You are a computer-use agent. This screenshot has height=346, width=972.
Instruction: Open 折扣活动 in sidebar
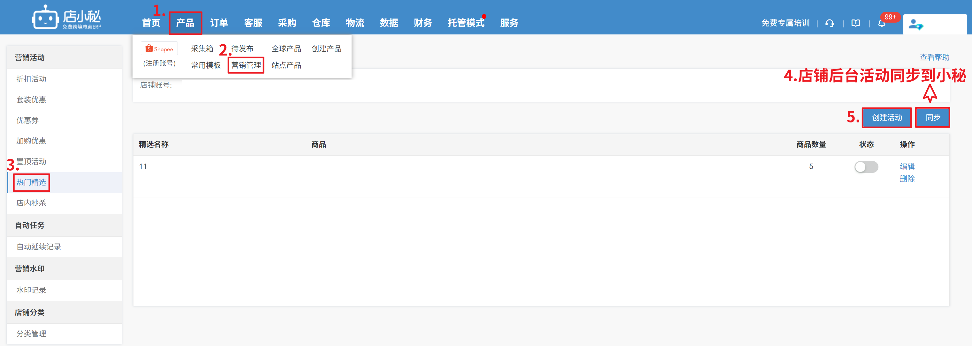tap(31, 79)
